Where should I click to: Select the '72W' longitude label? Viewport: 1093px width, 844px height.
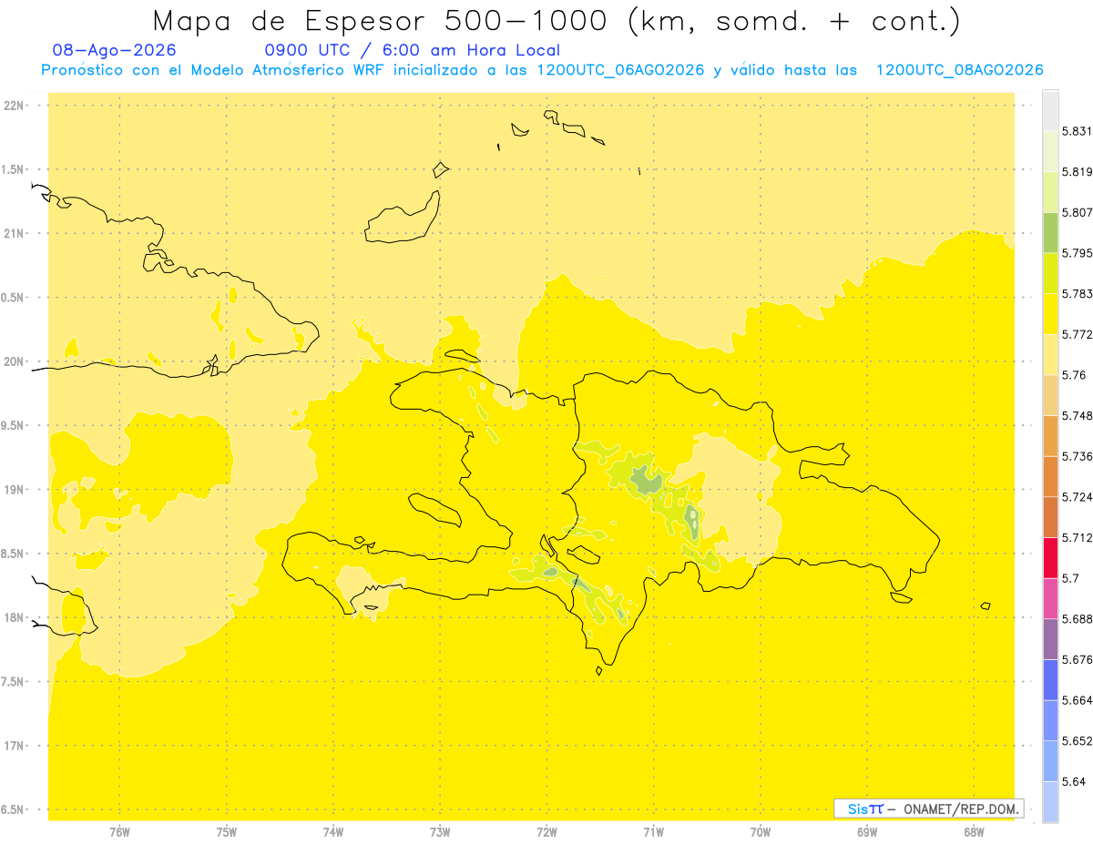(546, 832)
